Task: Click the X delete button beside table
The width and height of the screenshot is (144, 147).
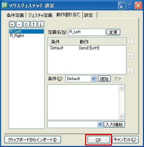Action: click(x=130, y=56)
